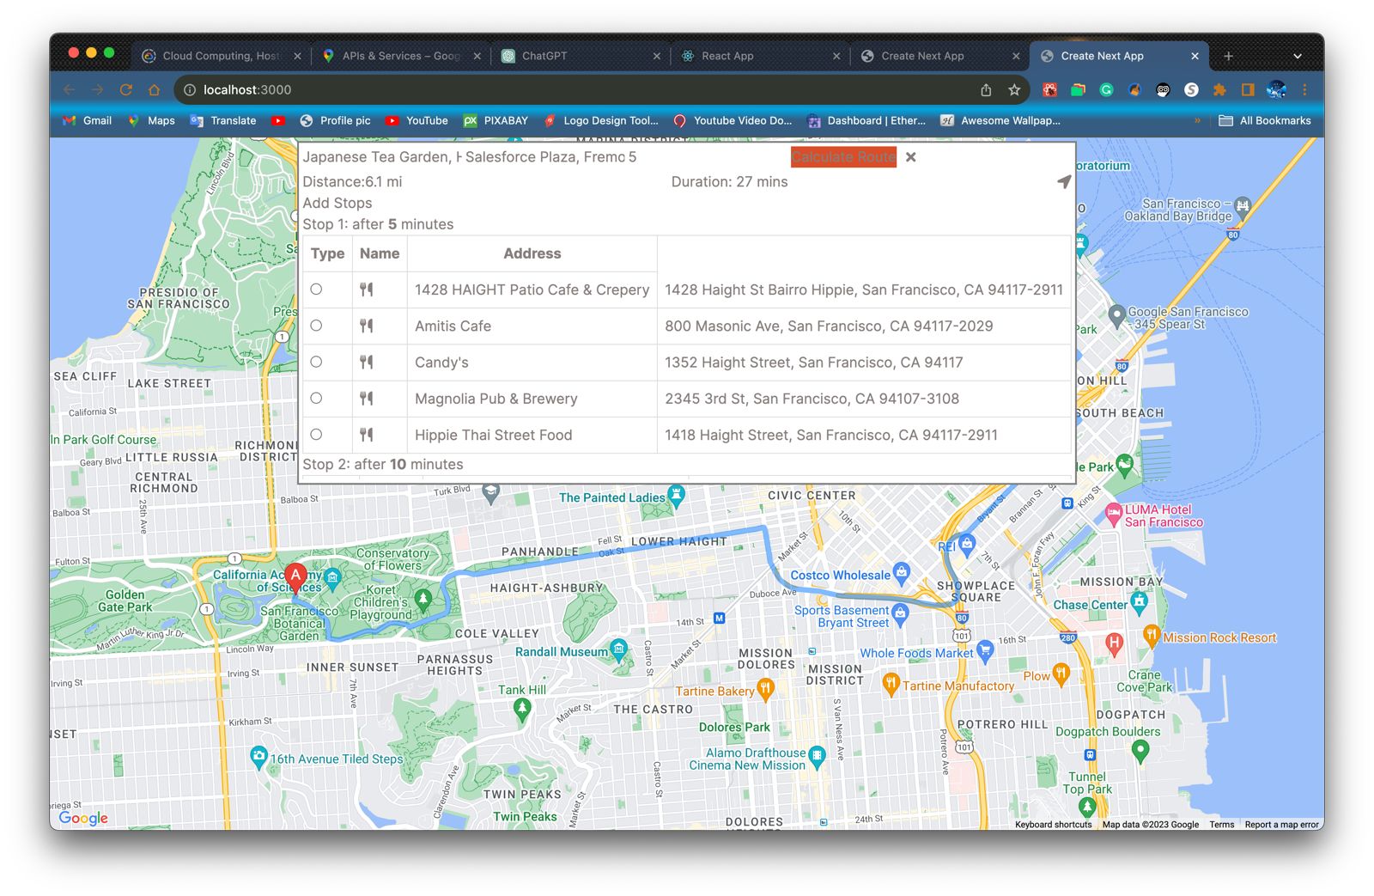Image resolution: width=1374 pixels, height=896 pixels.
Task: Open the map Terms link
Action: coord(1222,825)
